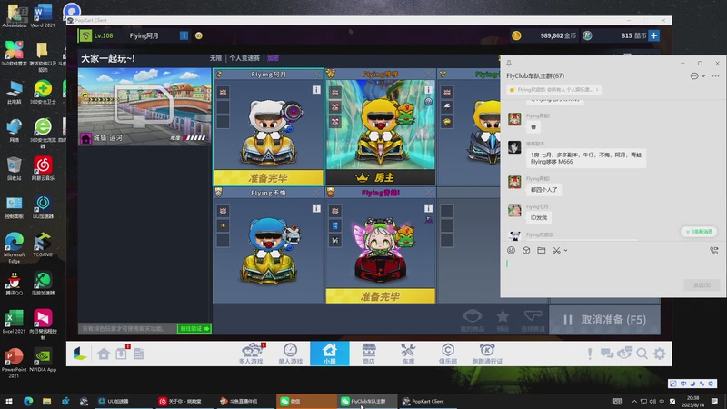
Task: Open the 单人游戏 single-player icon
Action: pos(290,354)
